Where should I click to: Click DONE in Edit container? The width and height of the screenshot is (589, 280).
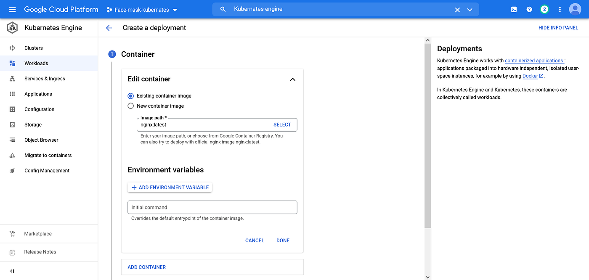(x=283, y=240)
